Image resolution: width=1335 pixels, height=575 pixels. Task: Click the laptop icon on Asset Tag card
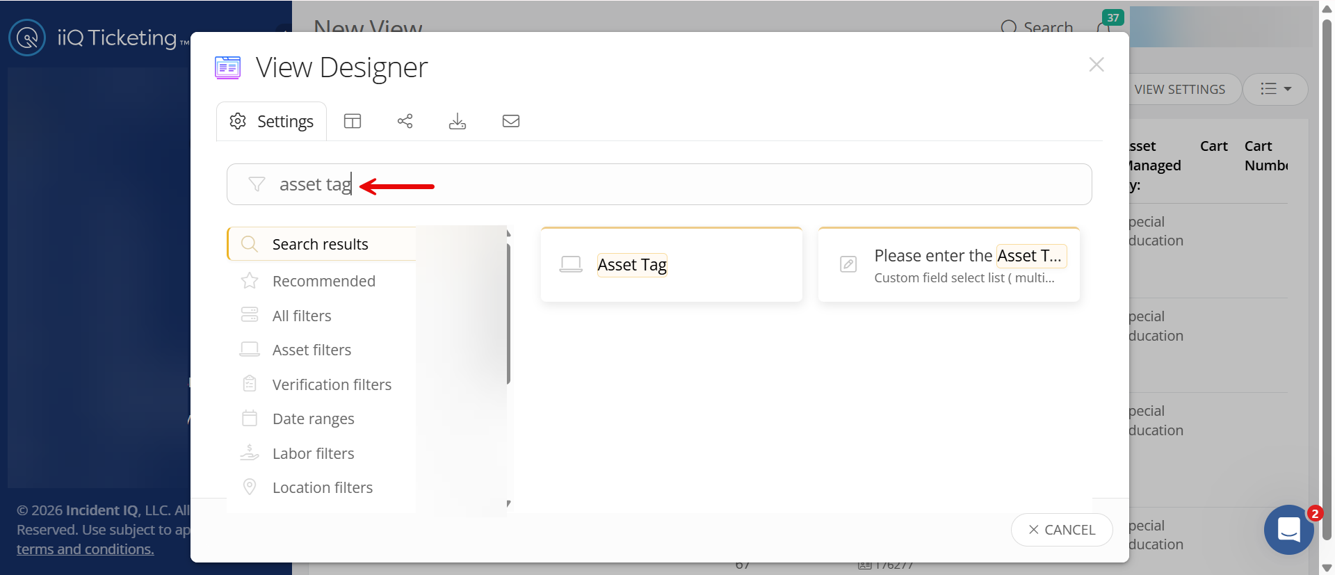(x=571, y=264)
